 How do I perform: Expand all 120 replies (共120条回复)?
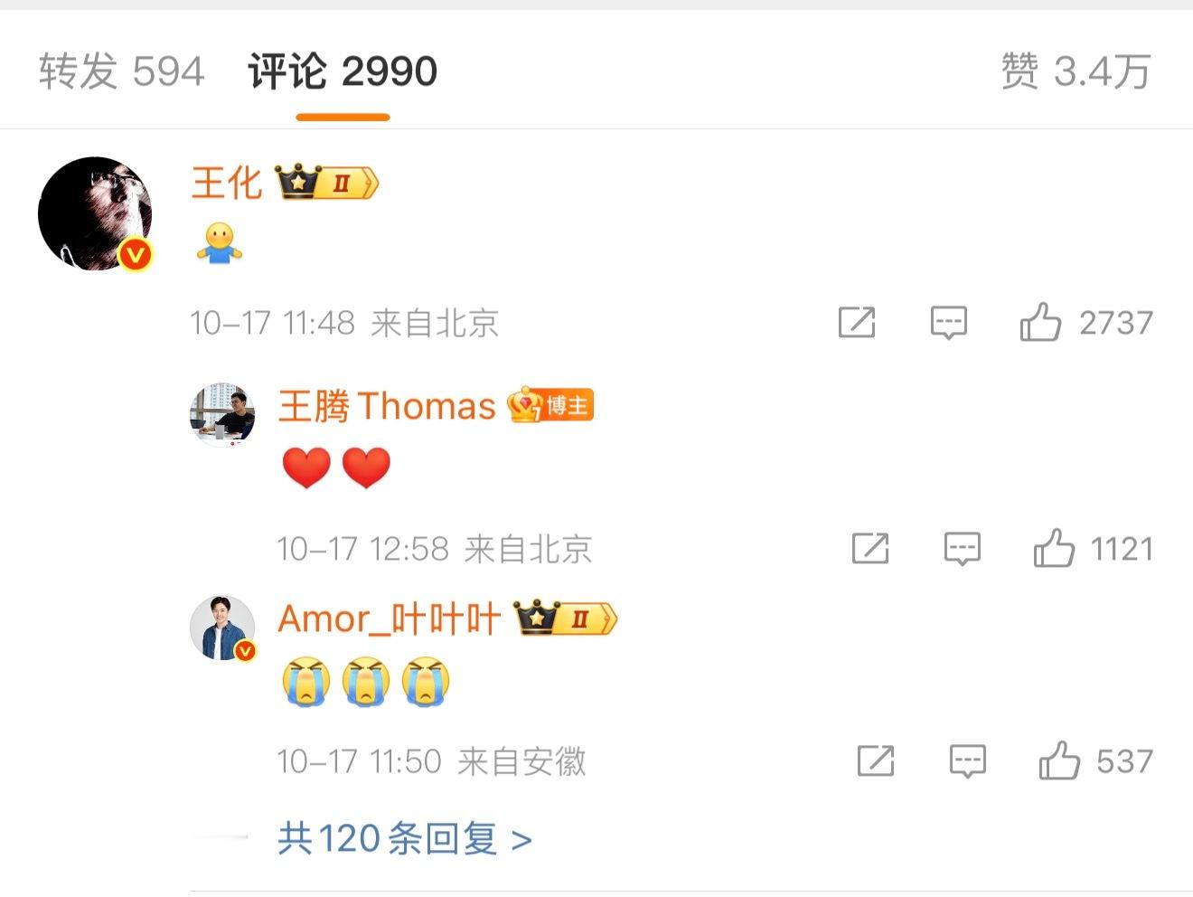pyautogui.click(x=404, y=838)
